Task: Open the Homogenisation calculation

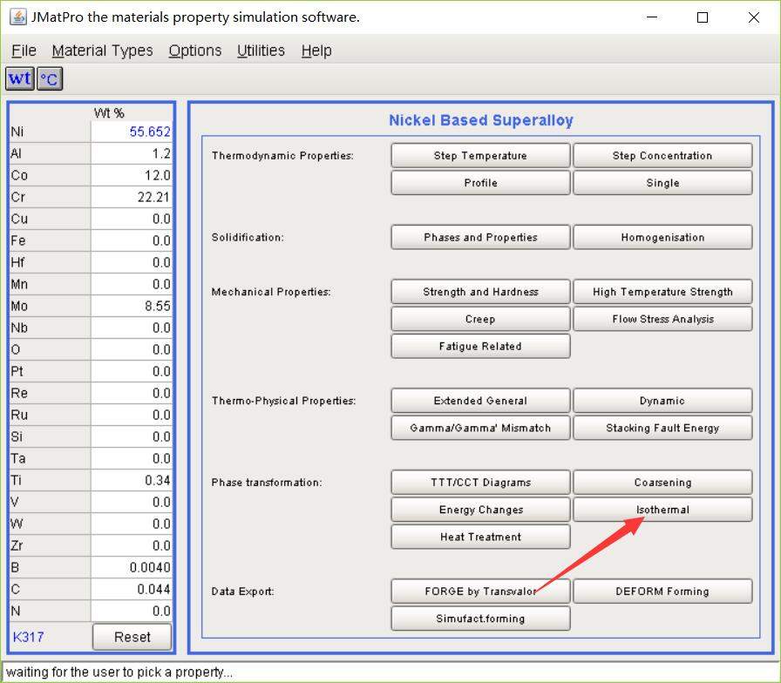Action: coord(662,237)
